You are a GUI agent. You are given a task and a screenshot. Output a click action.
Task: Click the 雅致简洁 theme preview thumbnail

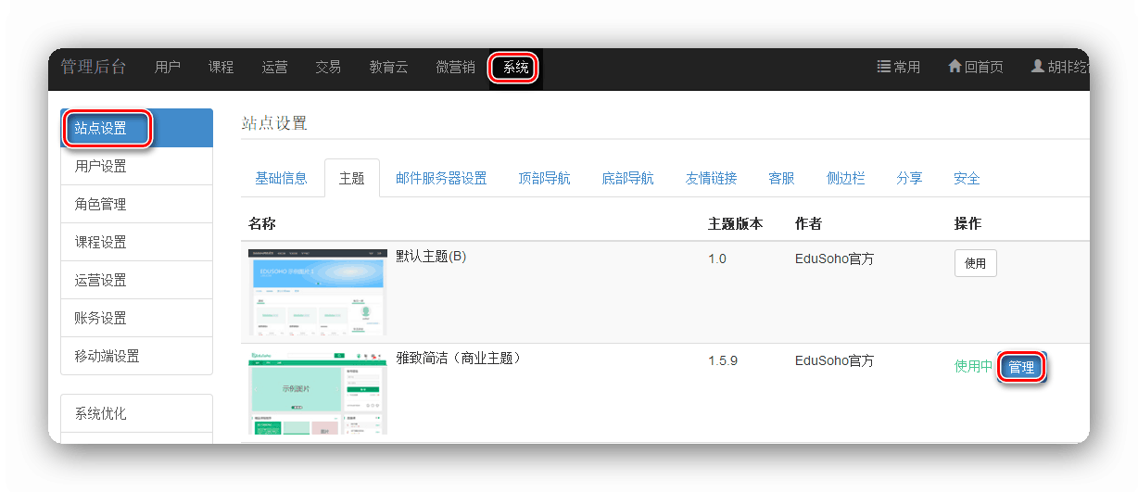coord(318,393)
